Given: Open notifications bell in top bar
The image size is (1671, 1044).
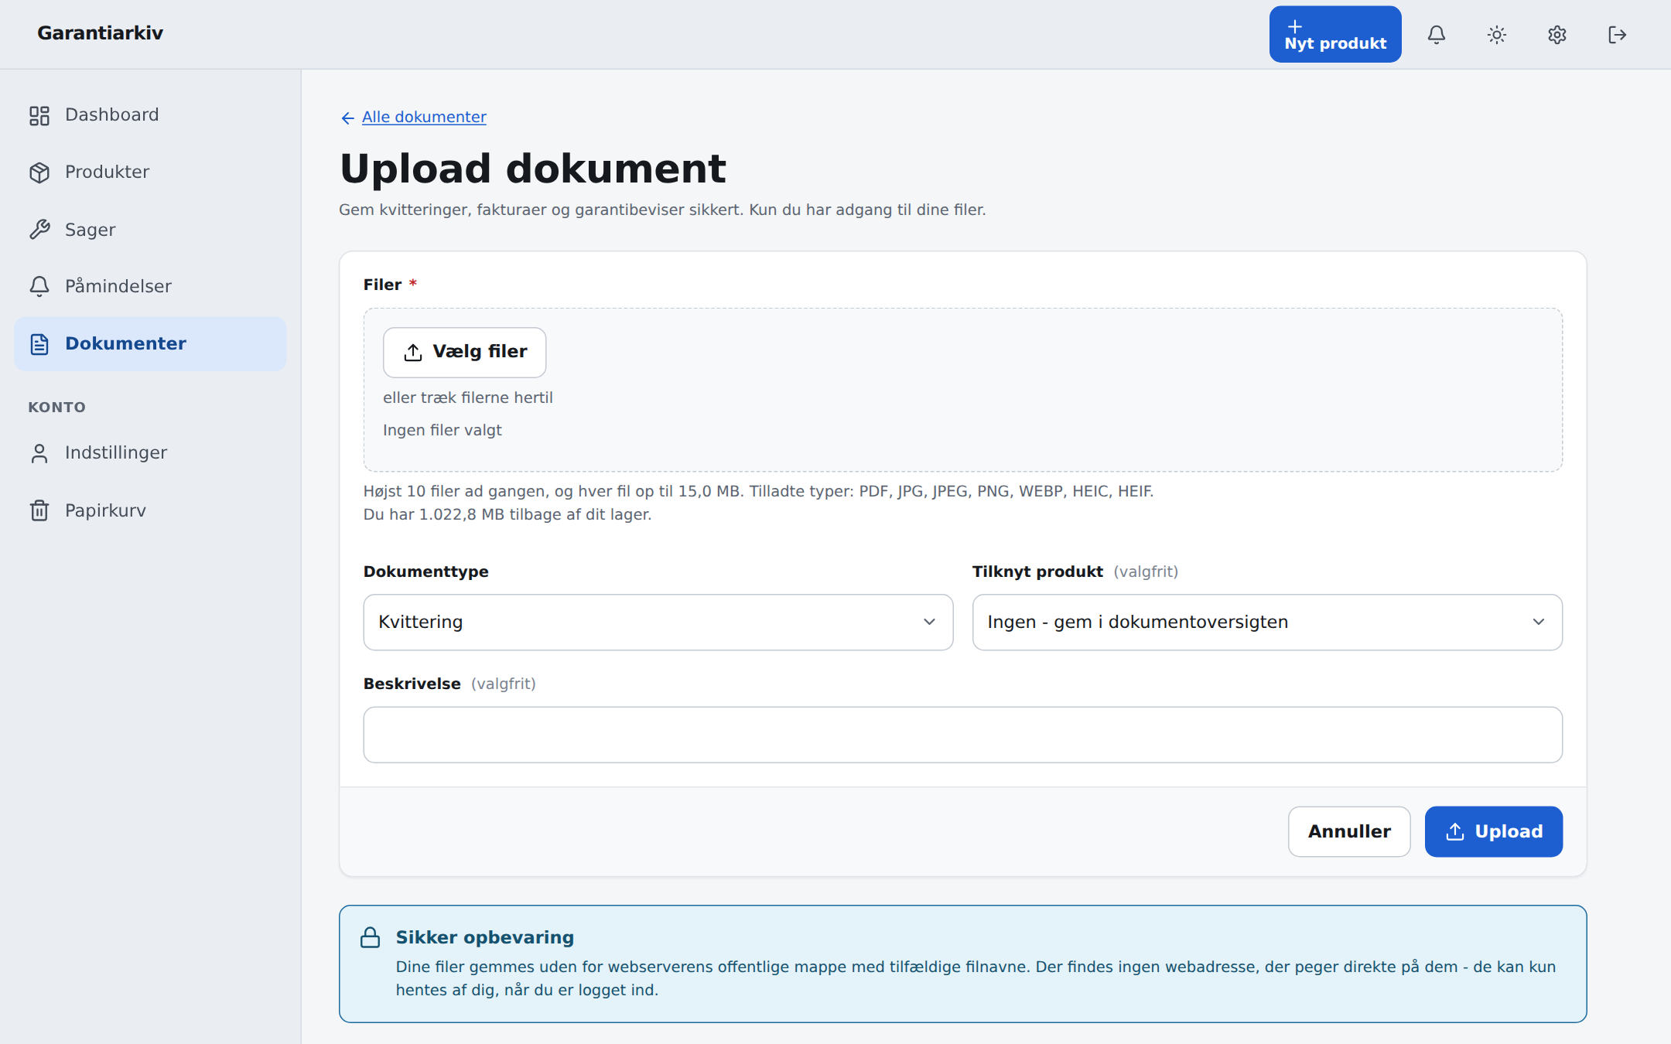Looking at the screenshot, I should [1437, 35].
